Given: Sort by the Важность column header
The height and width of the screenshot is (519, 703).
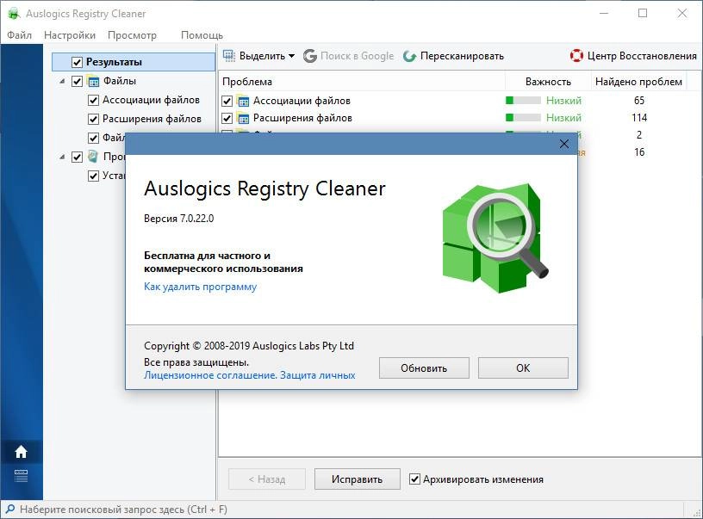Looking at the screenshot, I should [548, 82].
